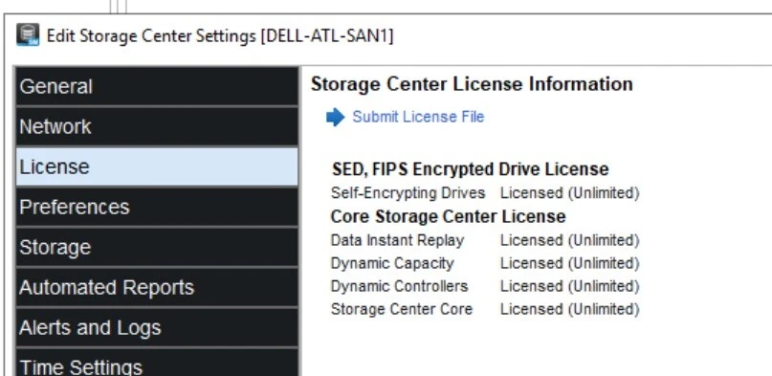Click the Licensed (Unlimited) value for Storage Center Core

click(569, 309)
